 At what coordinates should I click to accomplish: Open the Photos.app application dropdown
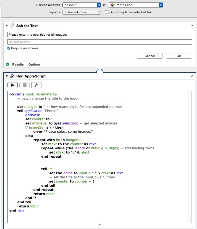coord(136,5)
